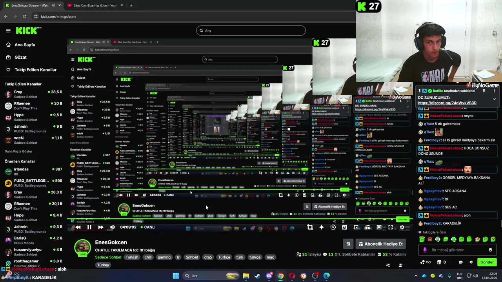Click the follow-user icon beside the share icon
The height and width of the screenshot is (282, 502).
(400, 265)
